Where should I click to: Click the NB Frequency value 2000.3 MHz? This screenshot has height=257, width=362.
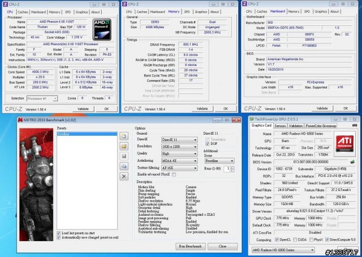(x=212, y=33)
